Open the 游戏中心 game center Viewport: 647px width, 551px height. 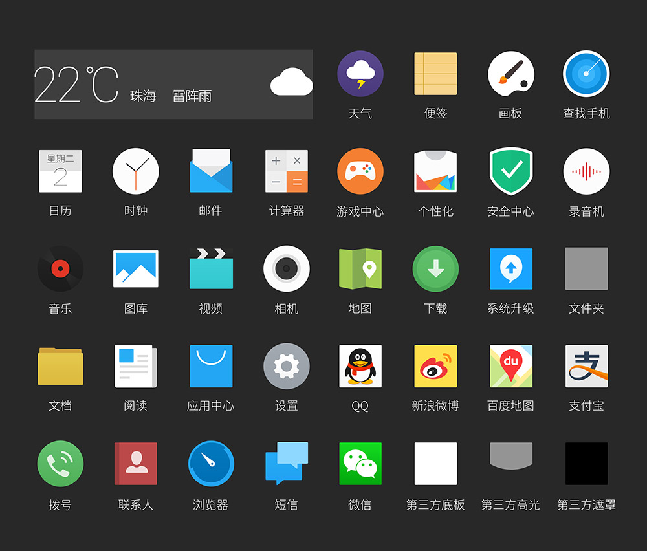(360, 171)
